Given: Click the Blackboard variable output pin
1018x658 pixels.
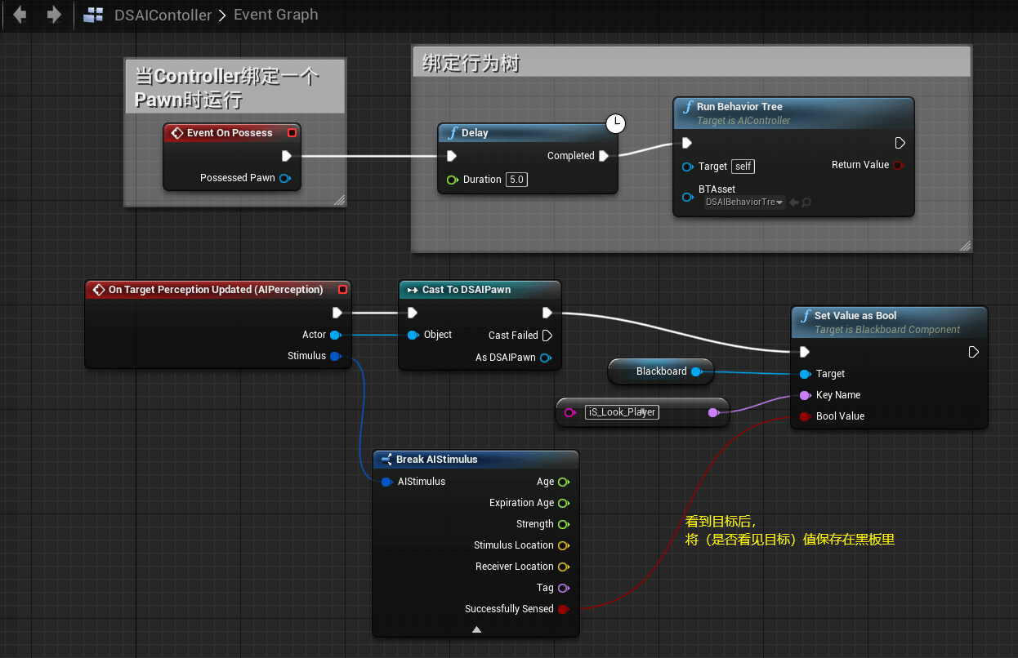Looking at the screenshot, I should (x=696, y=371).
